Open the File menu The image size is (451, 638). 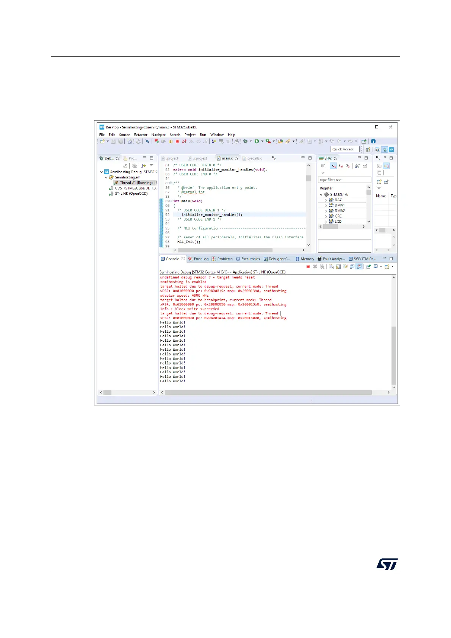[x=102, y=134]
